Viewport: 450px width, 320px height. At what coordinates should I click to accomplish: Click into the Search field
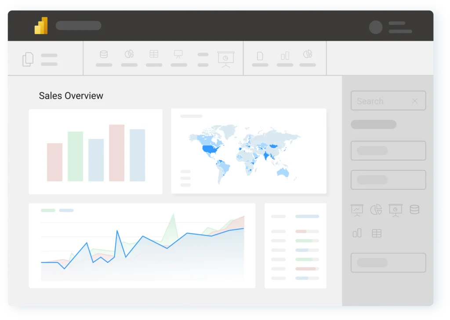tap(388, 101)
